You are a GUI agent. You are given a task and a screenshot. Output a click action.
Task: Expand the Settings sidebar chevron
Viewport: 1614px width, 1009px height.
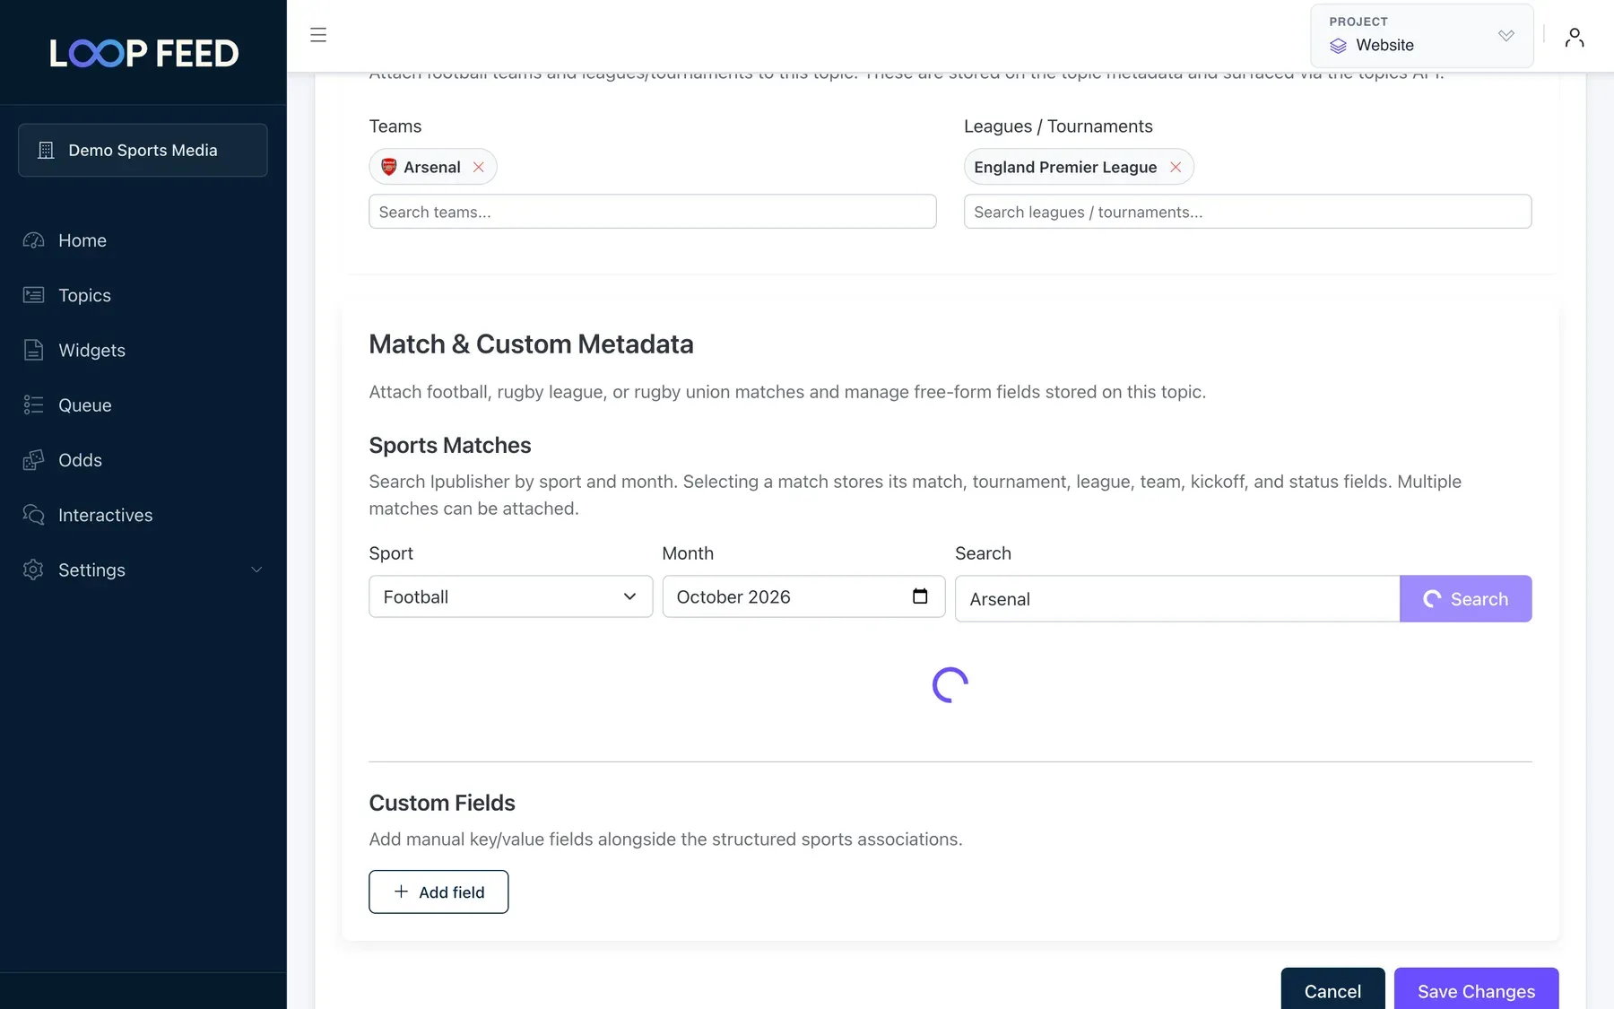tap(256, 570)
